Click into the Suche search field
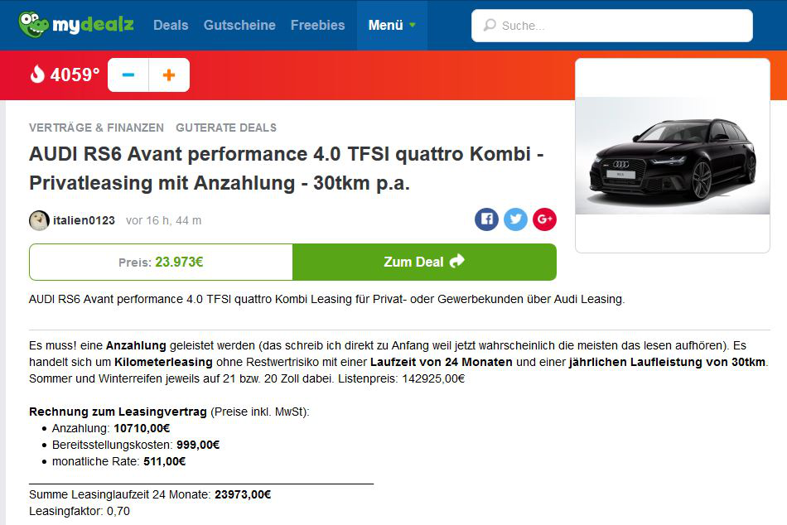The height and width of the screenshot is (525, 787). (x=621, y=26)
